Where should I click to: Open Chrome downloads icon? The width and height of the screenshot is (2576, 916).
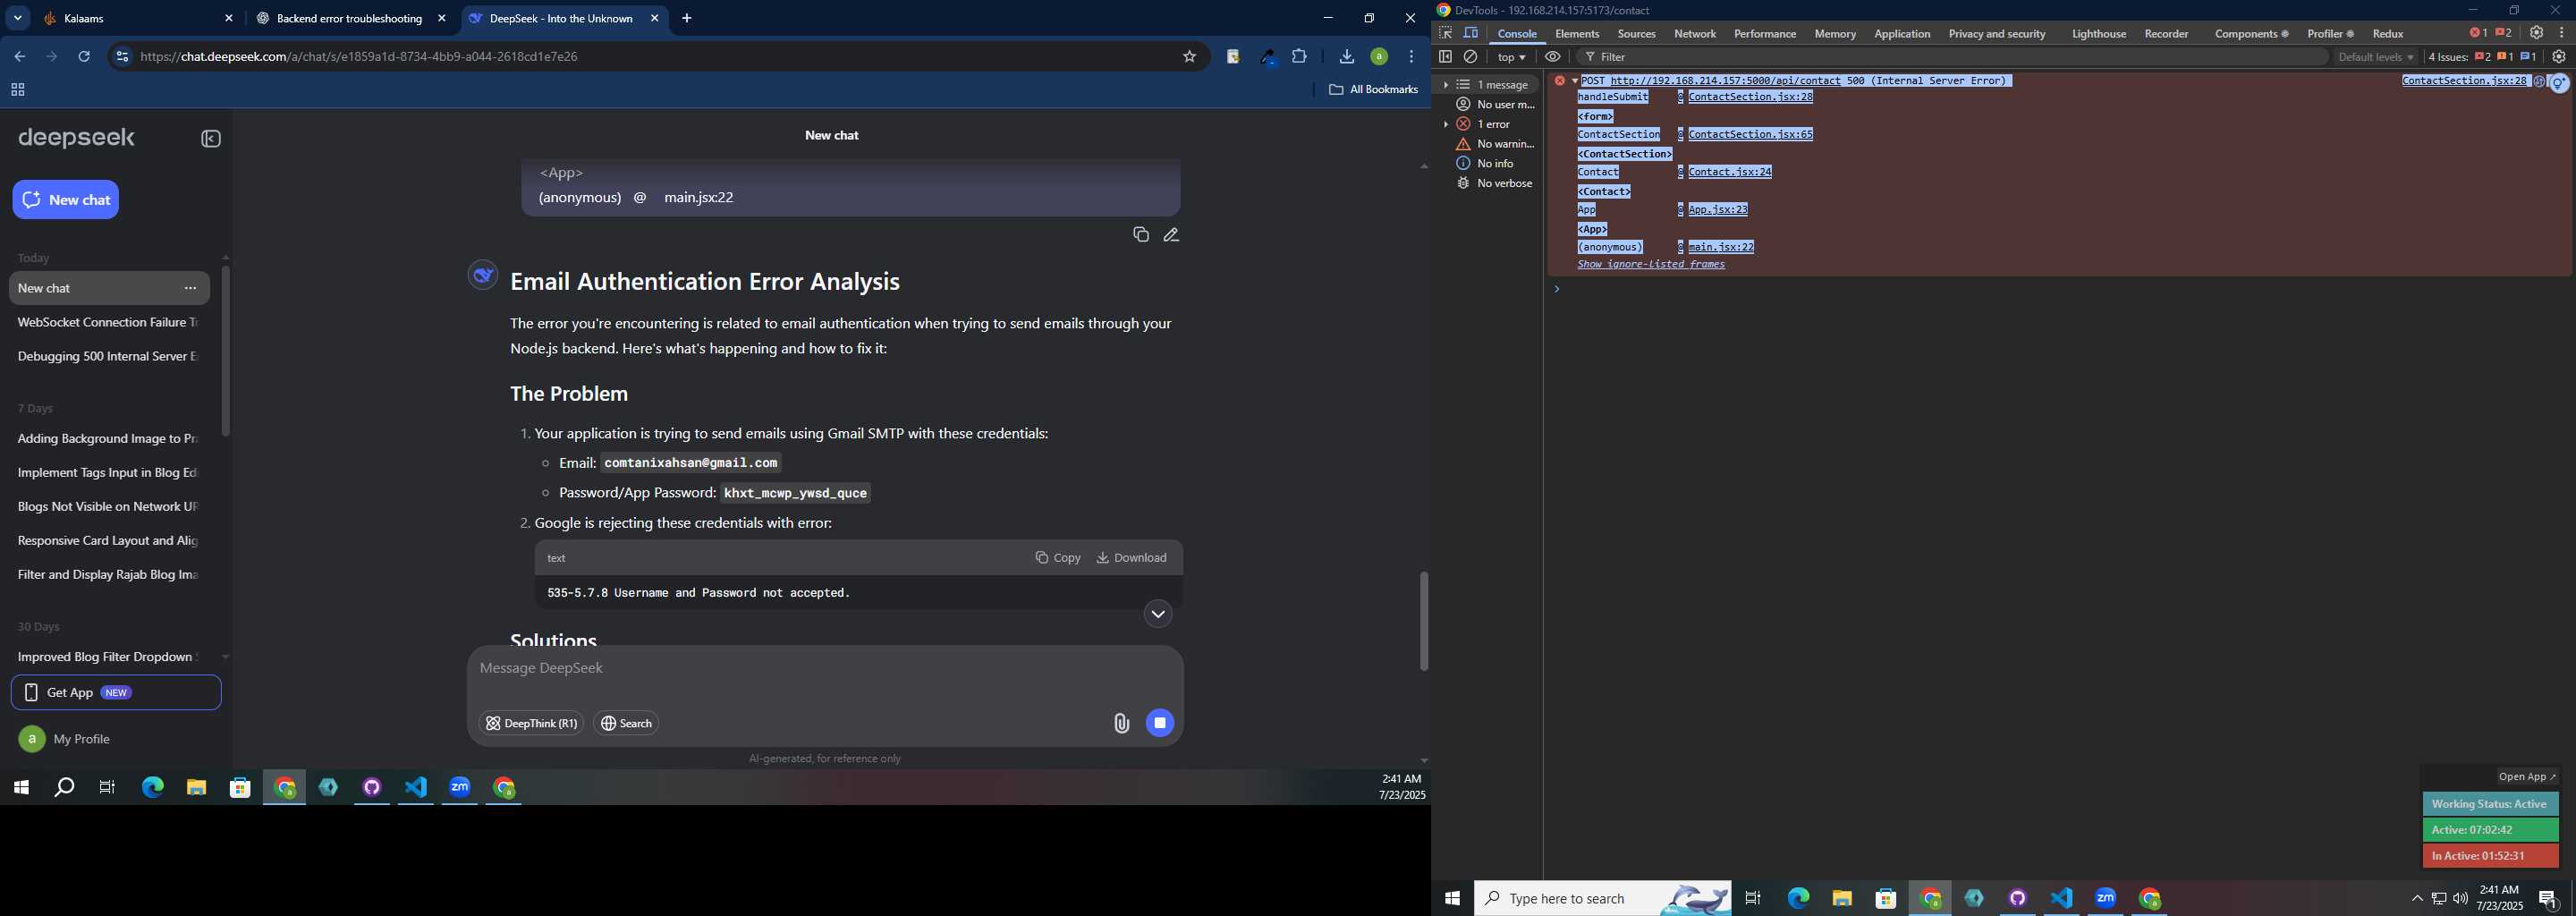pos(1346,57)
